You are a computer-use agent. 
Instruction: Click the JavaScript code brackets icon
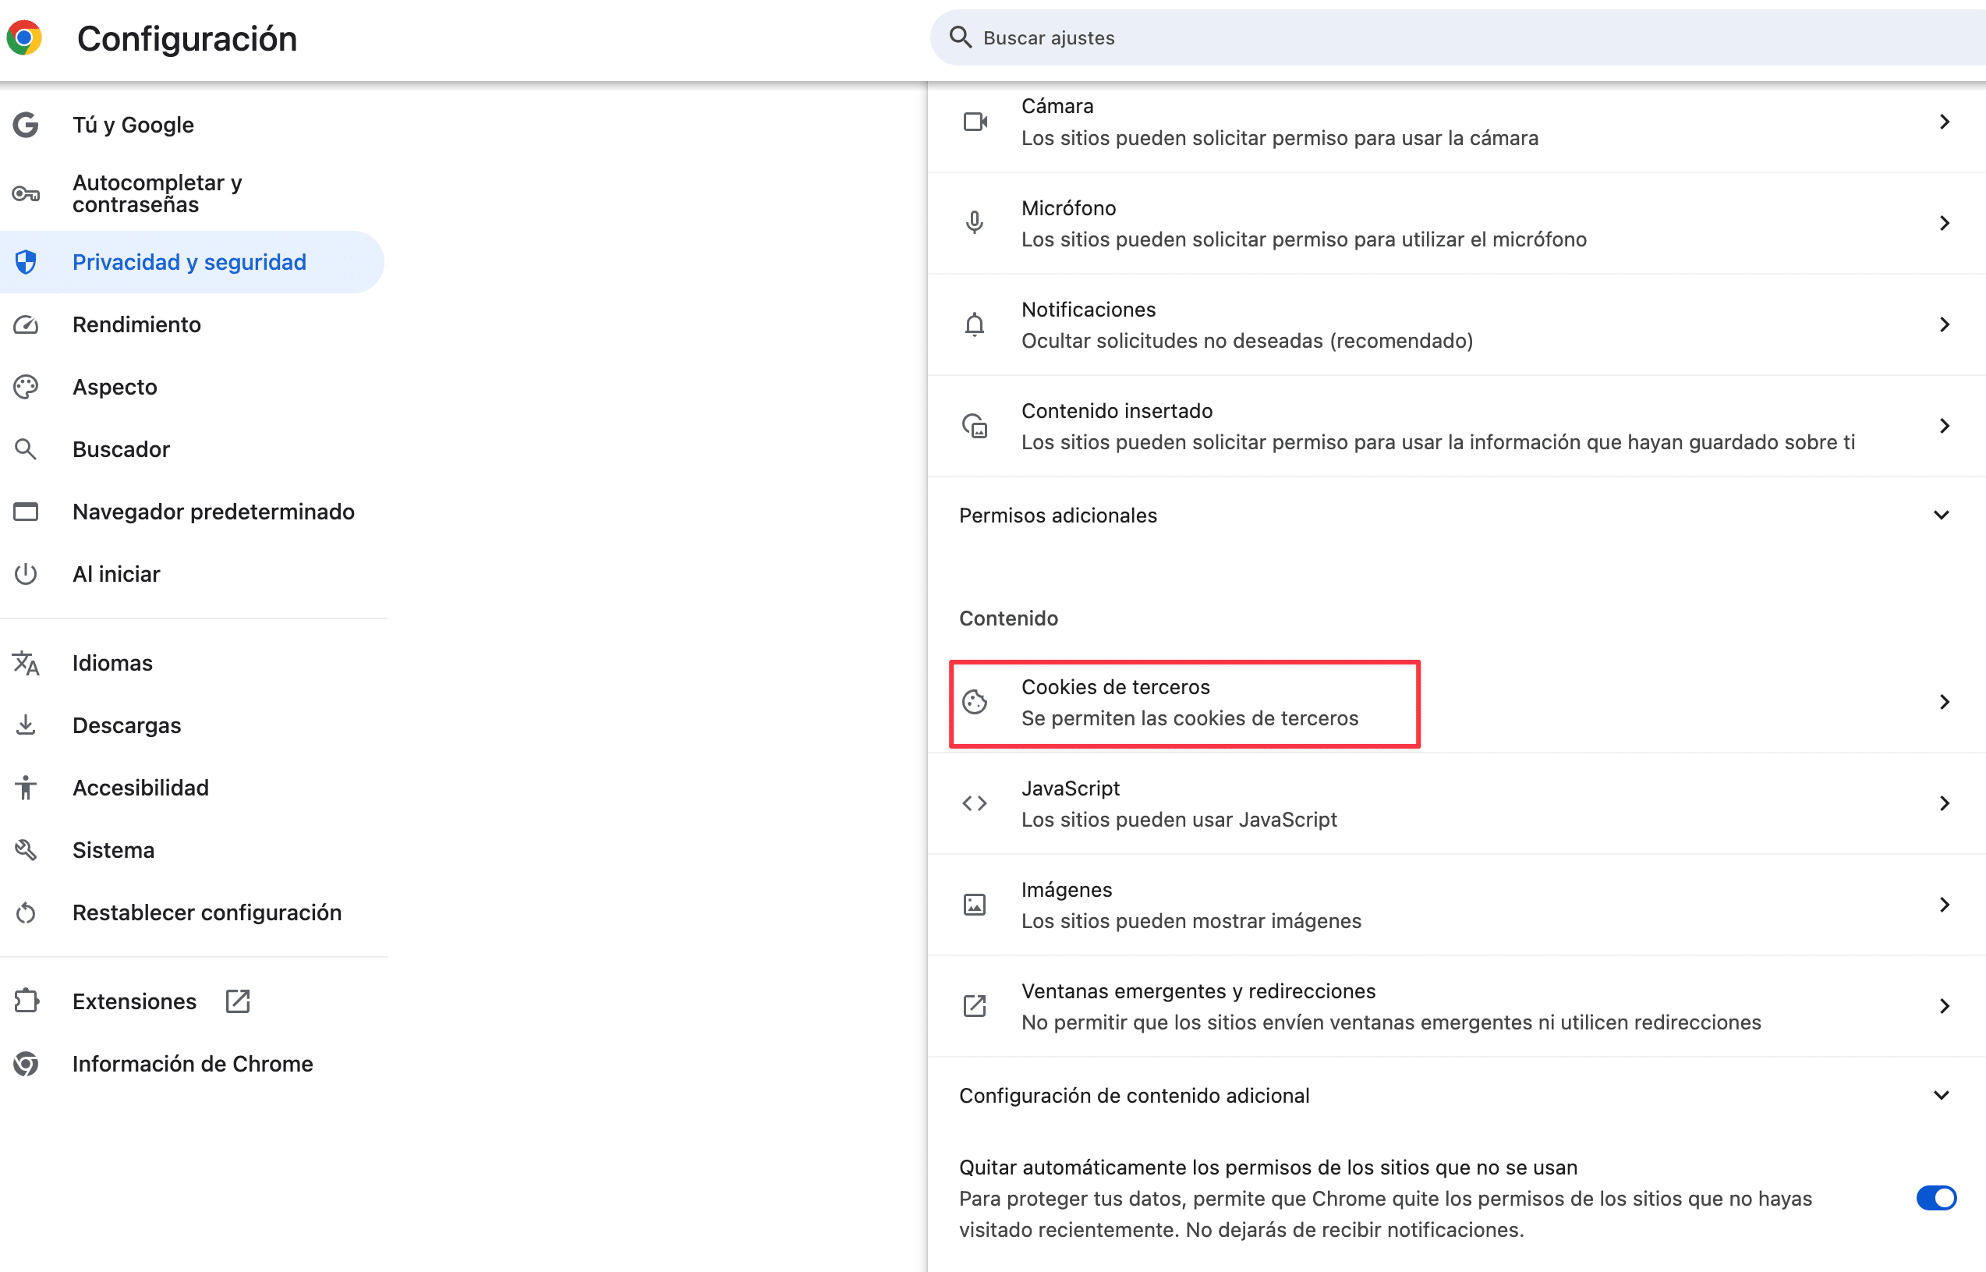975,803
